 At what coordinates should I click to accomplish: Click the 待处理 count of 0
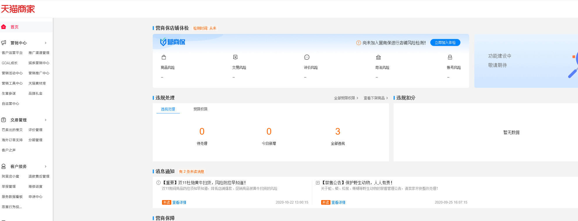202,131
